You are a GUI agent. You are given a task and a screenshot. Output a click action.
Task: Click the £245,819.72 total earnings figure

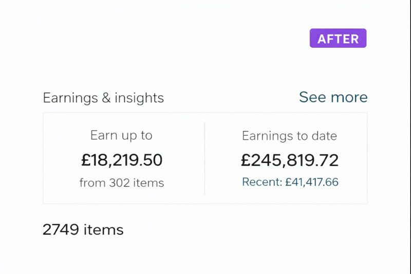(290, 160)
